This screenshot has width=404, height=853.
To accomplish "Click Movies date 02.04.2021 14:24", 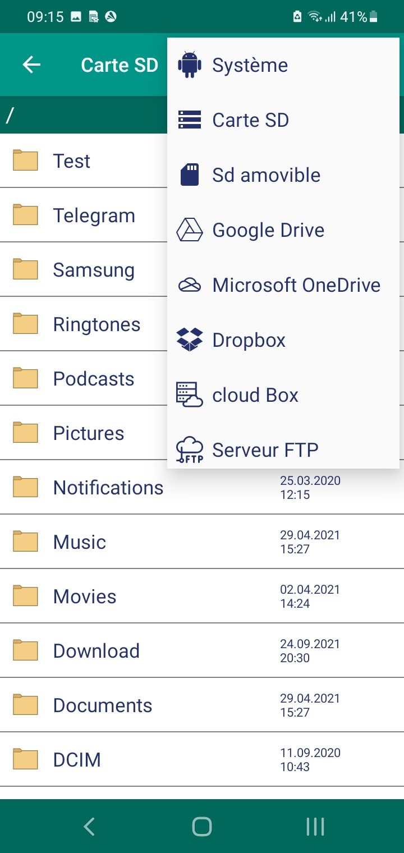I will [x=310, y=597].
